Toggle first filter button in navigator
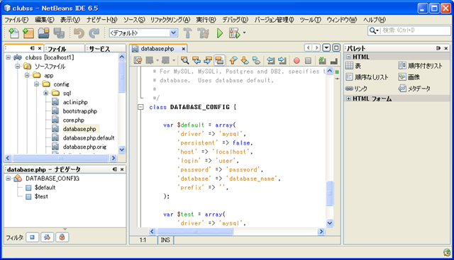This screenshot has width=454, height=260. (x=32, y=237)
